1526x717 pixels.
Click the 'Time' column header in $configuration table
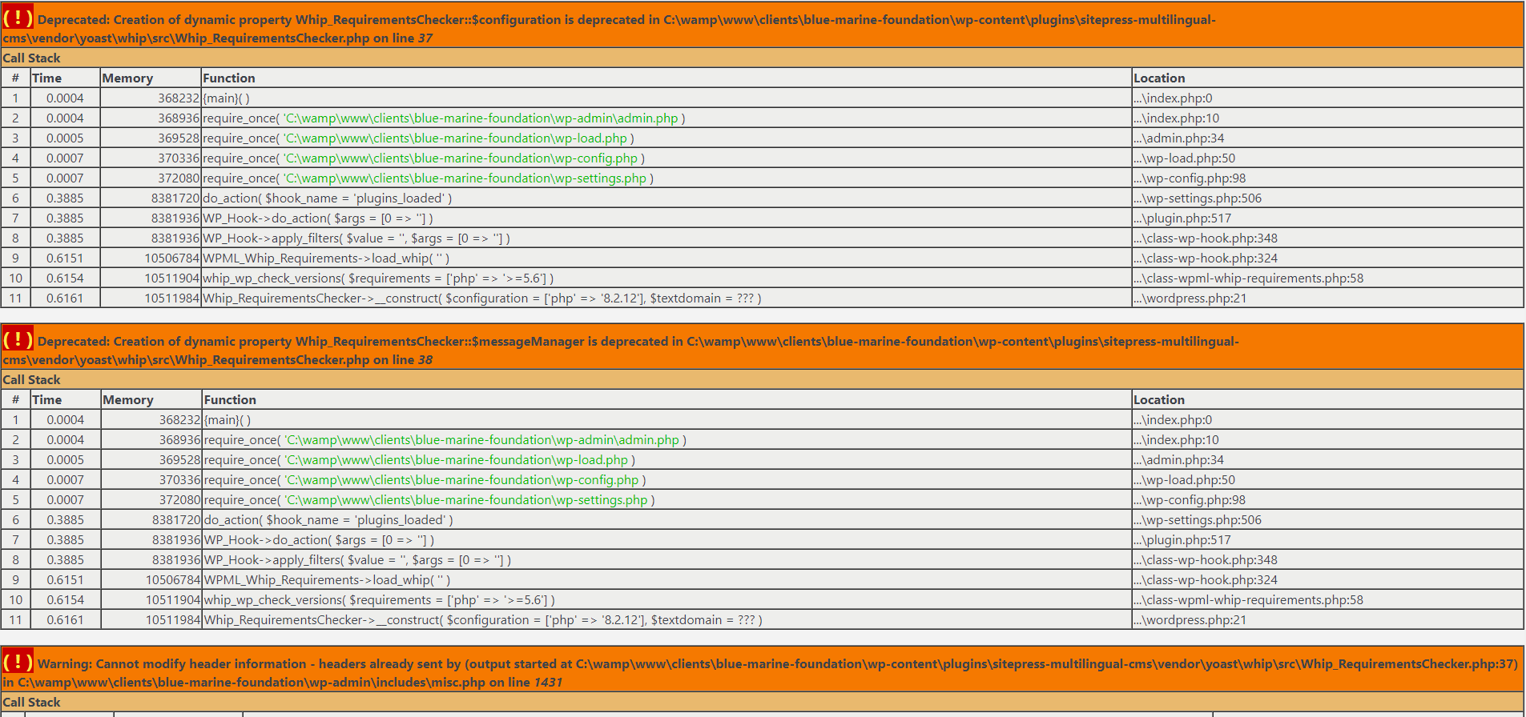click(46, 78)
